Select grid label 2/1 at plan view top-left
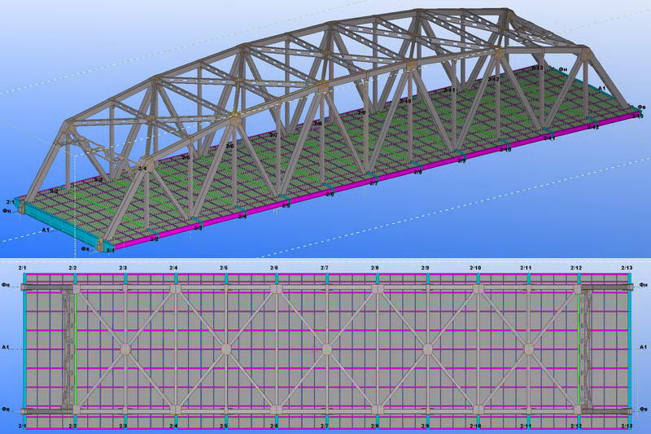This screenshot has height=434, width=651. pos(22,268)
